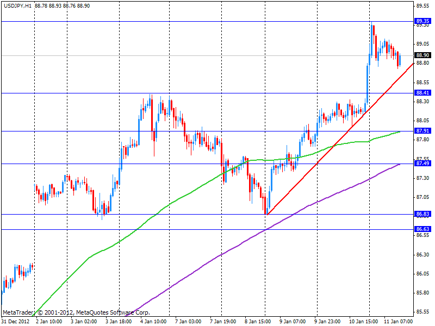This screenshot has height=326, width=435.
Task: Click the 10 Jan 15:00 time label
Action: (363, 322)
